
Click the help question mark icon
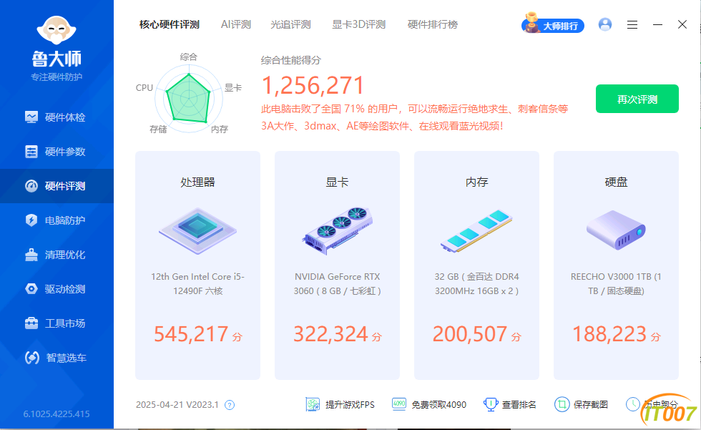[230, 405]
